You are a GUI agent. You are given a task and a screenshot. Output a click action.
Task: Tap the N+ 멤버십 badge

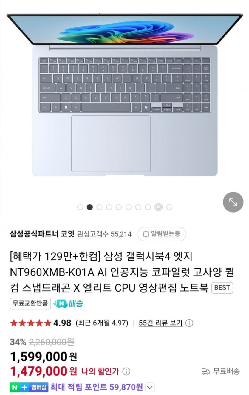click(29, 387)
